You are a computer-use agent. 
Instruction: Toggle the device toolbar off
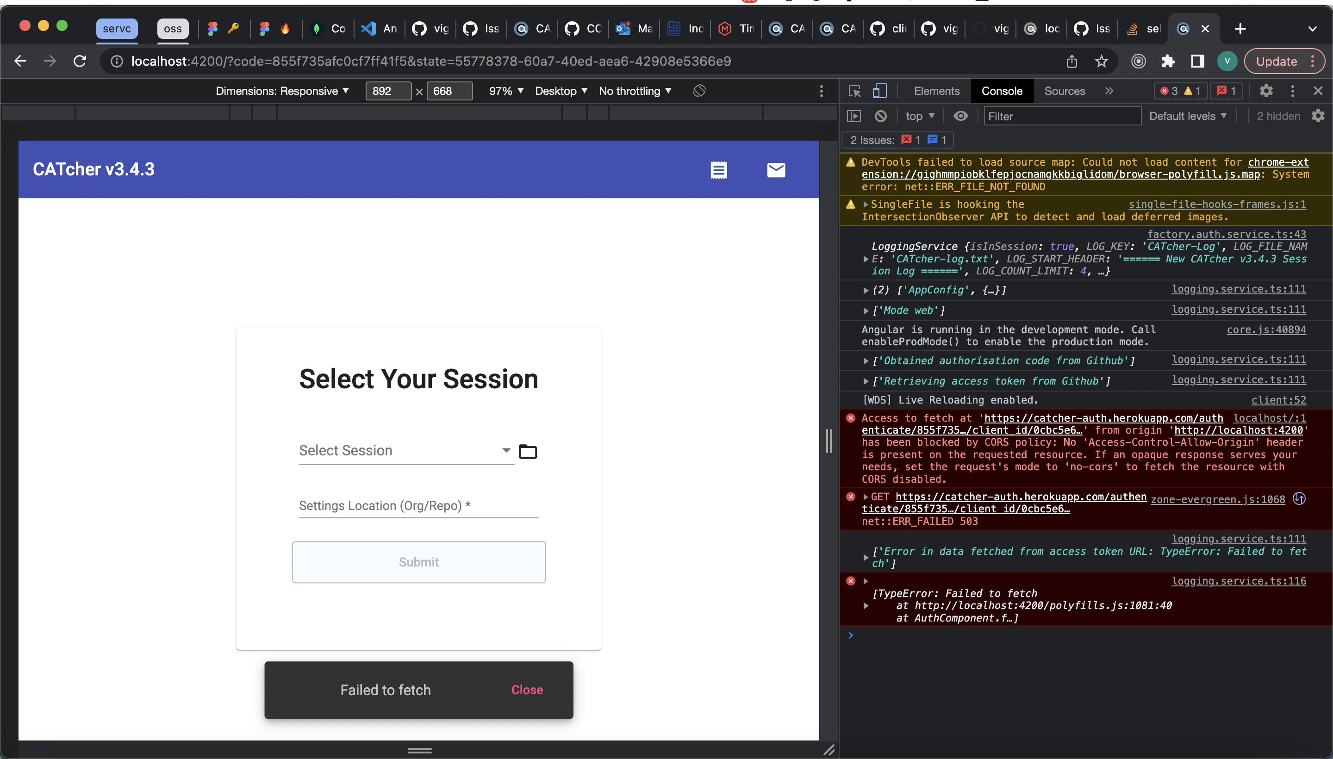(x=879, y=91)
